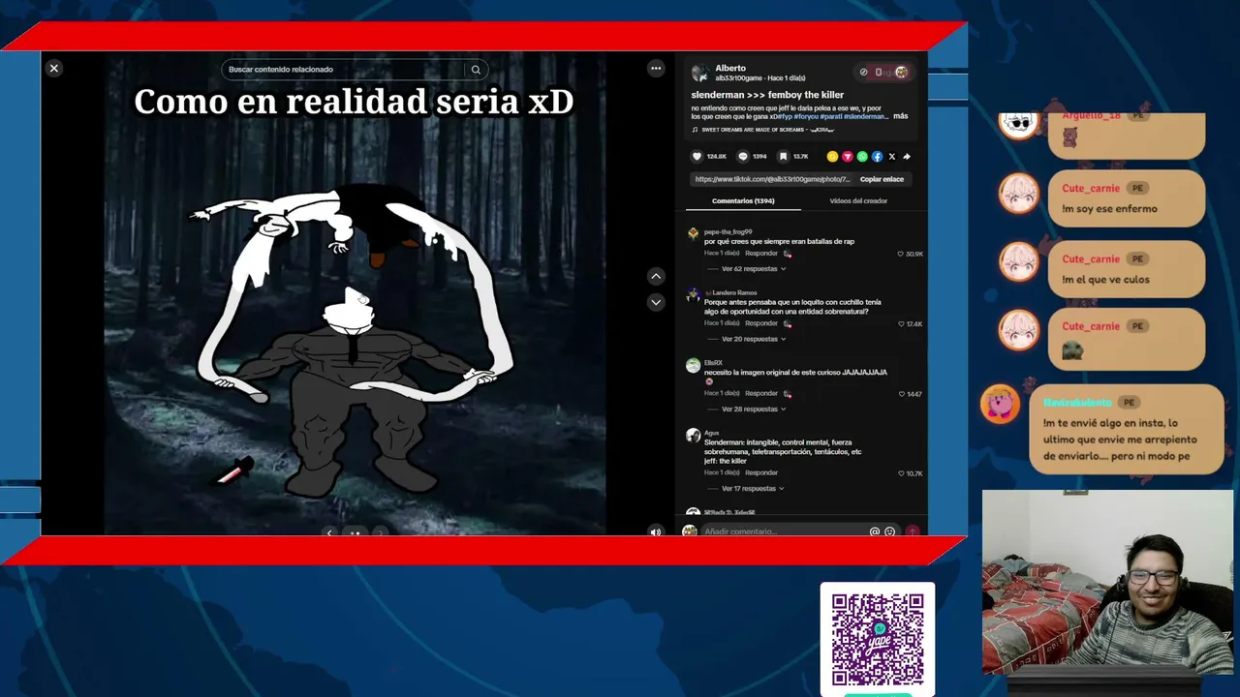Image resolution: width=1240 pixels, height=697 pixels.
Task: Like Landero Ramos's comment
Action: click(902, 324)
